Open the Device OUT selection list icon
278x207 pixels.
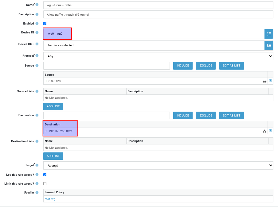coord(269,45)
